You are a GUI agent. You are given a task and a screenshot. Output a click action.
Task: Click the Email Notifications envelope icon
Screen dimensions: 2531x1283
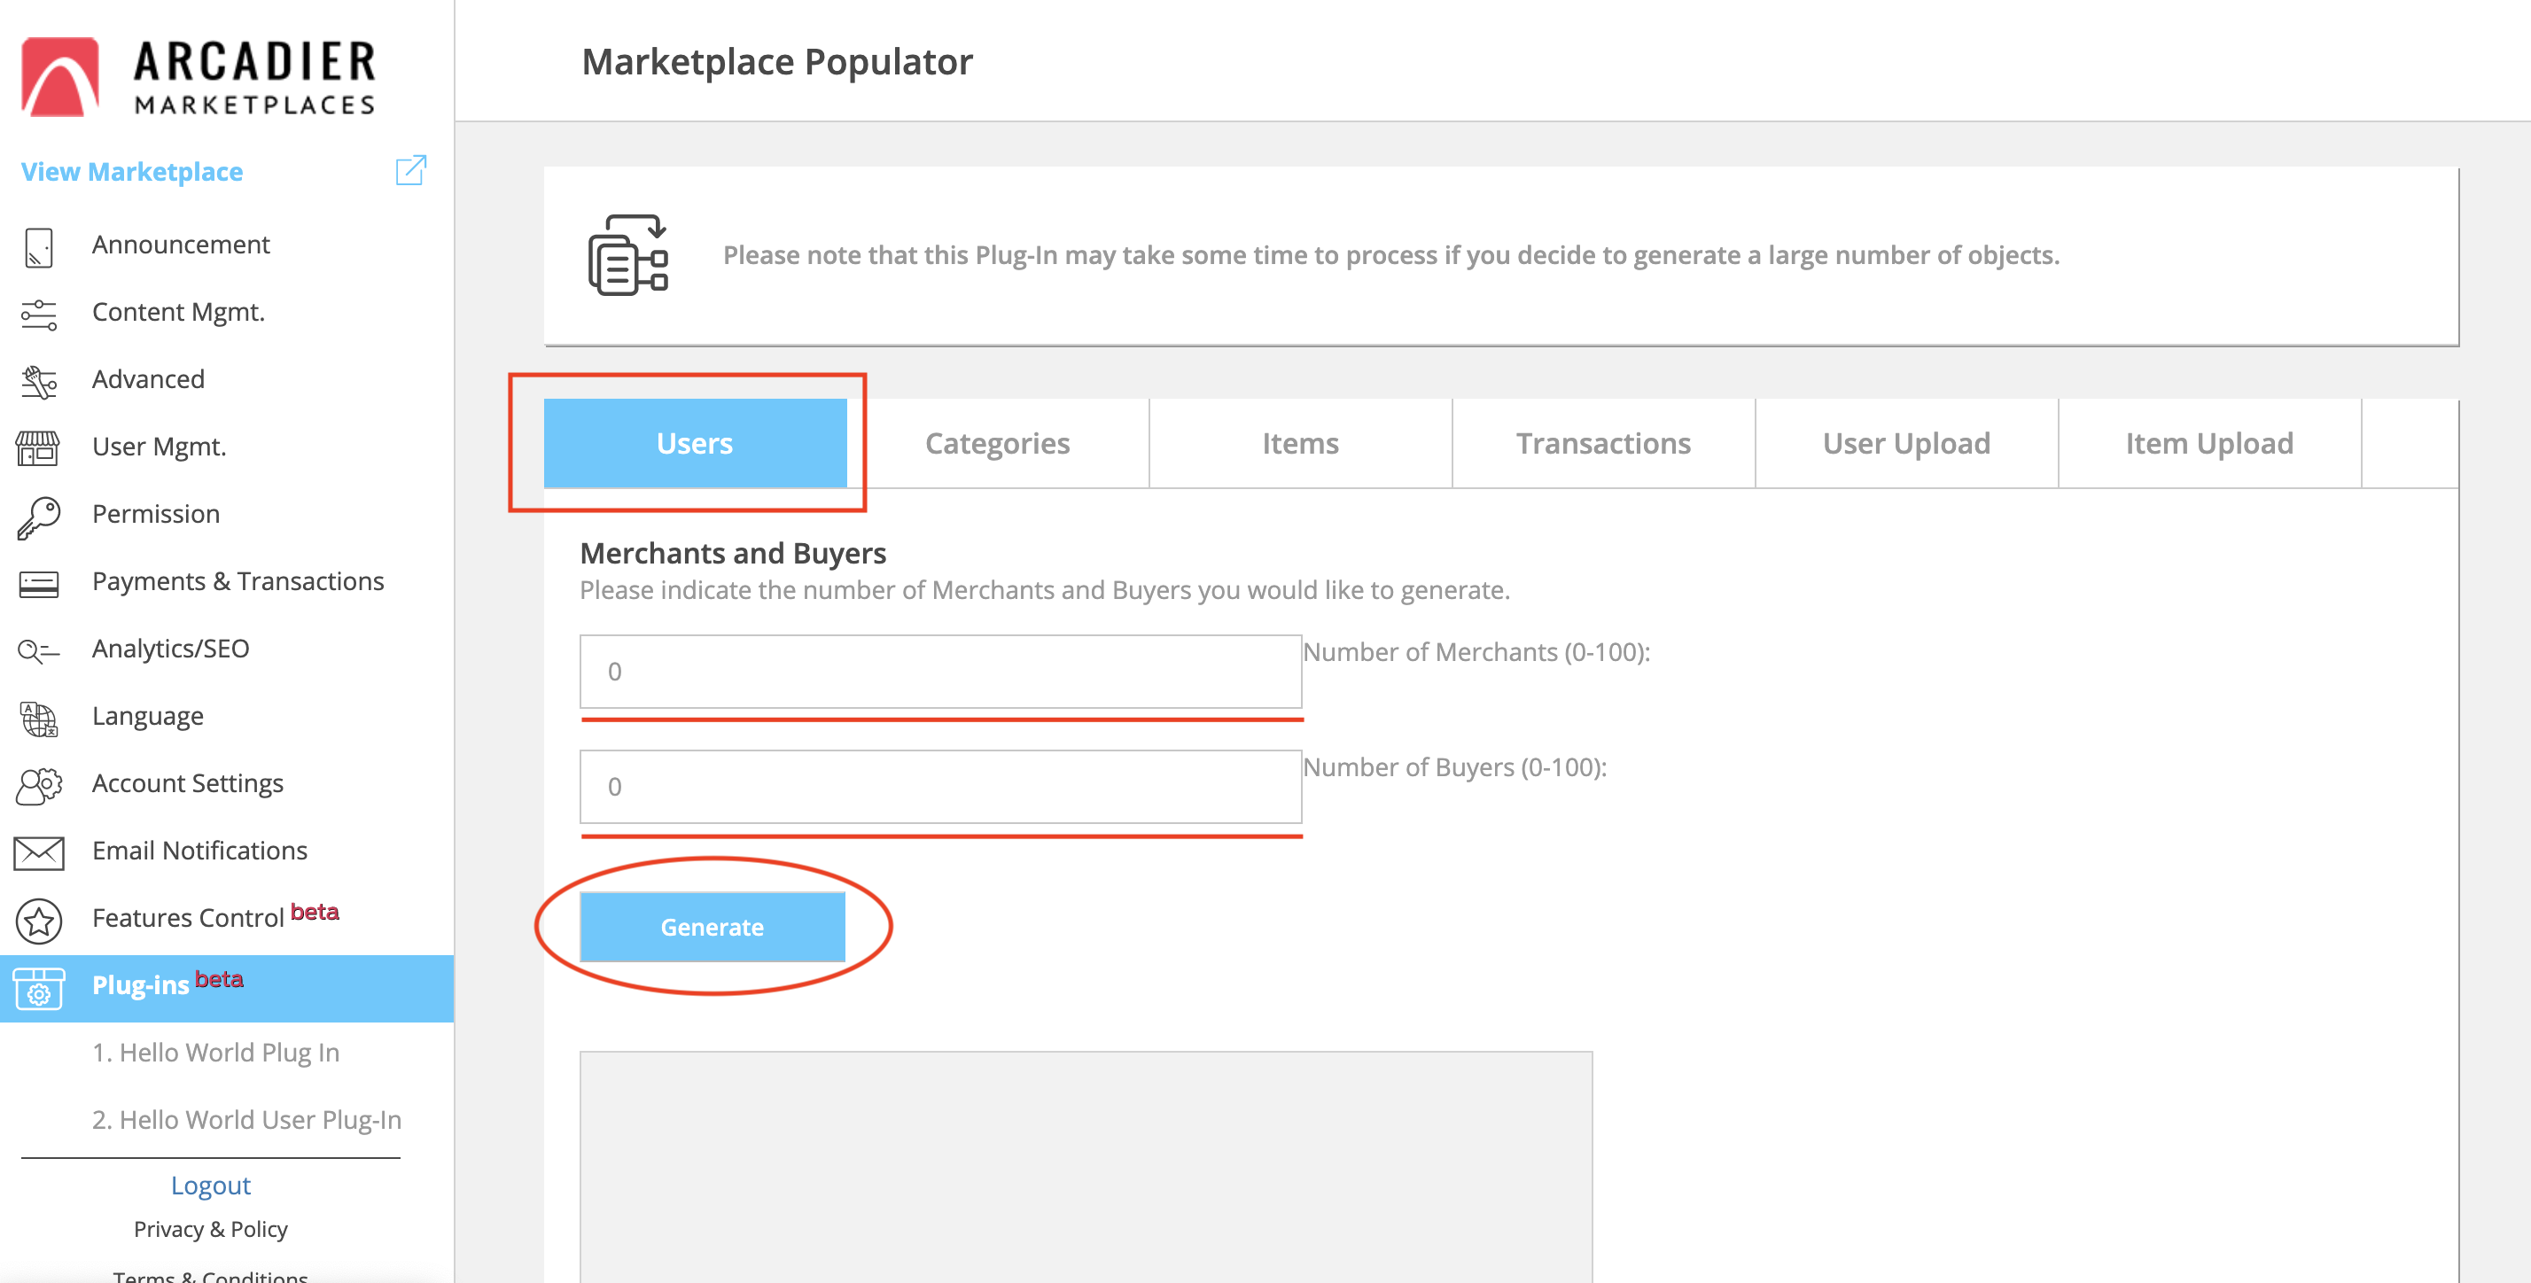pyautogui.click(x=38, y=851)
